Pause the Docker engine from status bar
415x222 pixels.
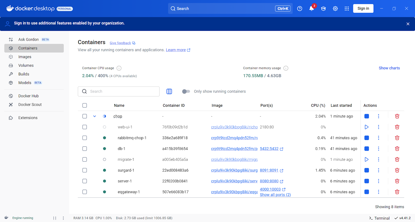[55, 218]
